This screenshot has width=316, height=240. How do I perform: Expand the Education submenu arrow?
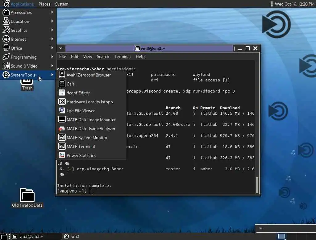(x=52, y=21)
